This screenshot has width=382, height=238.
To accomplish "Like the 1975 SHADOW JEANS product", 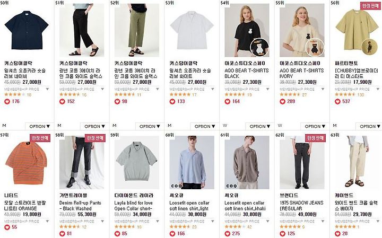I will [x=282, y=234].
